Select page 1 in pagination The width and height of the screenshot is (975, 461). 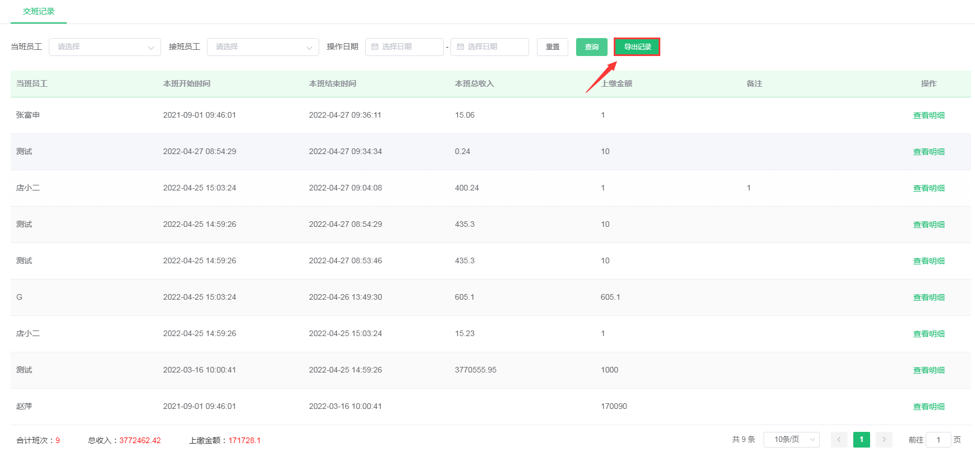[861, 440]
